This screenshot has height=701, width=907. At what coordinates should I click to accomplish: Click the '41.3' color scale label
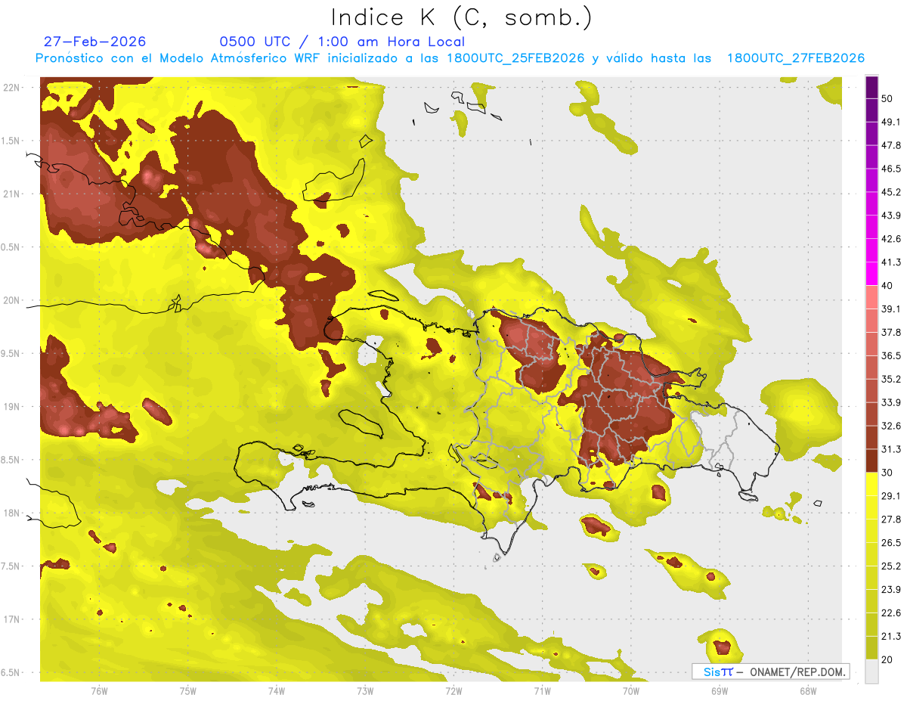pos(891,262)
